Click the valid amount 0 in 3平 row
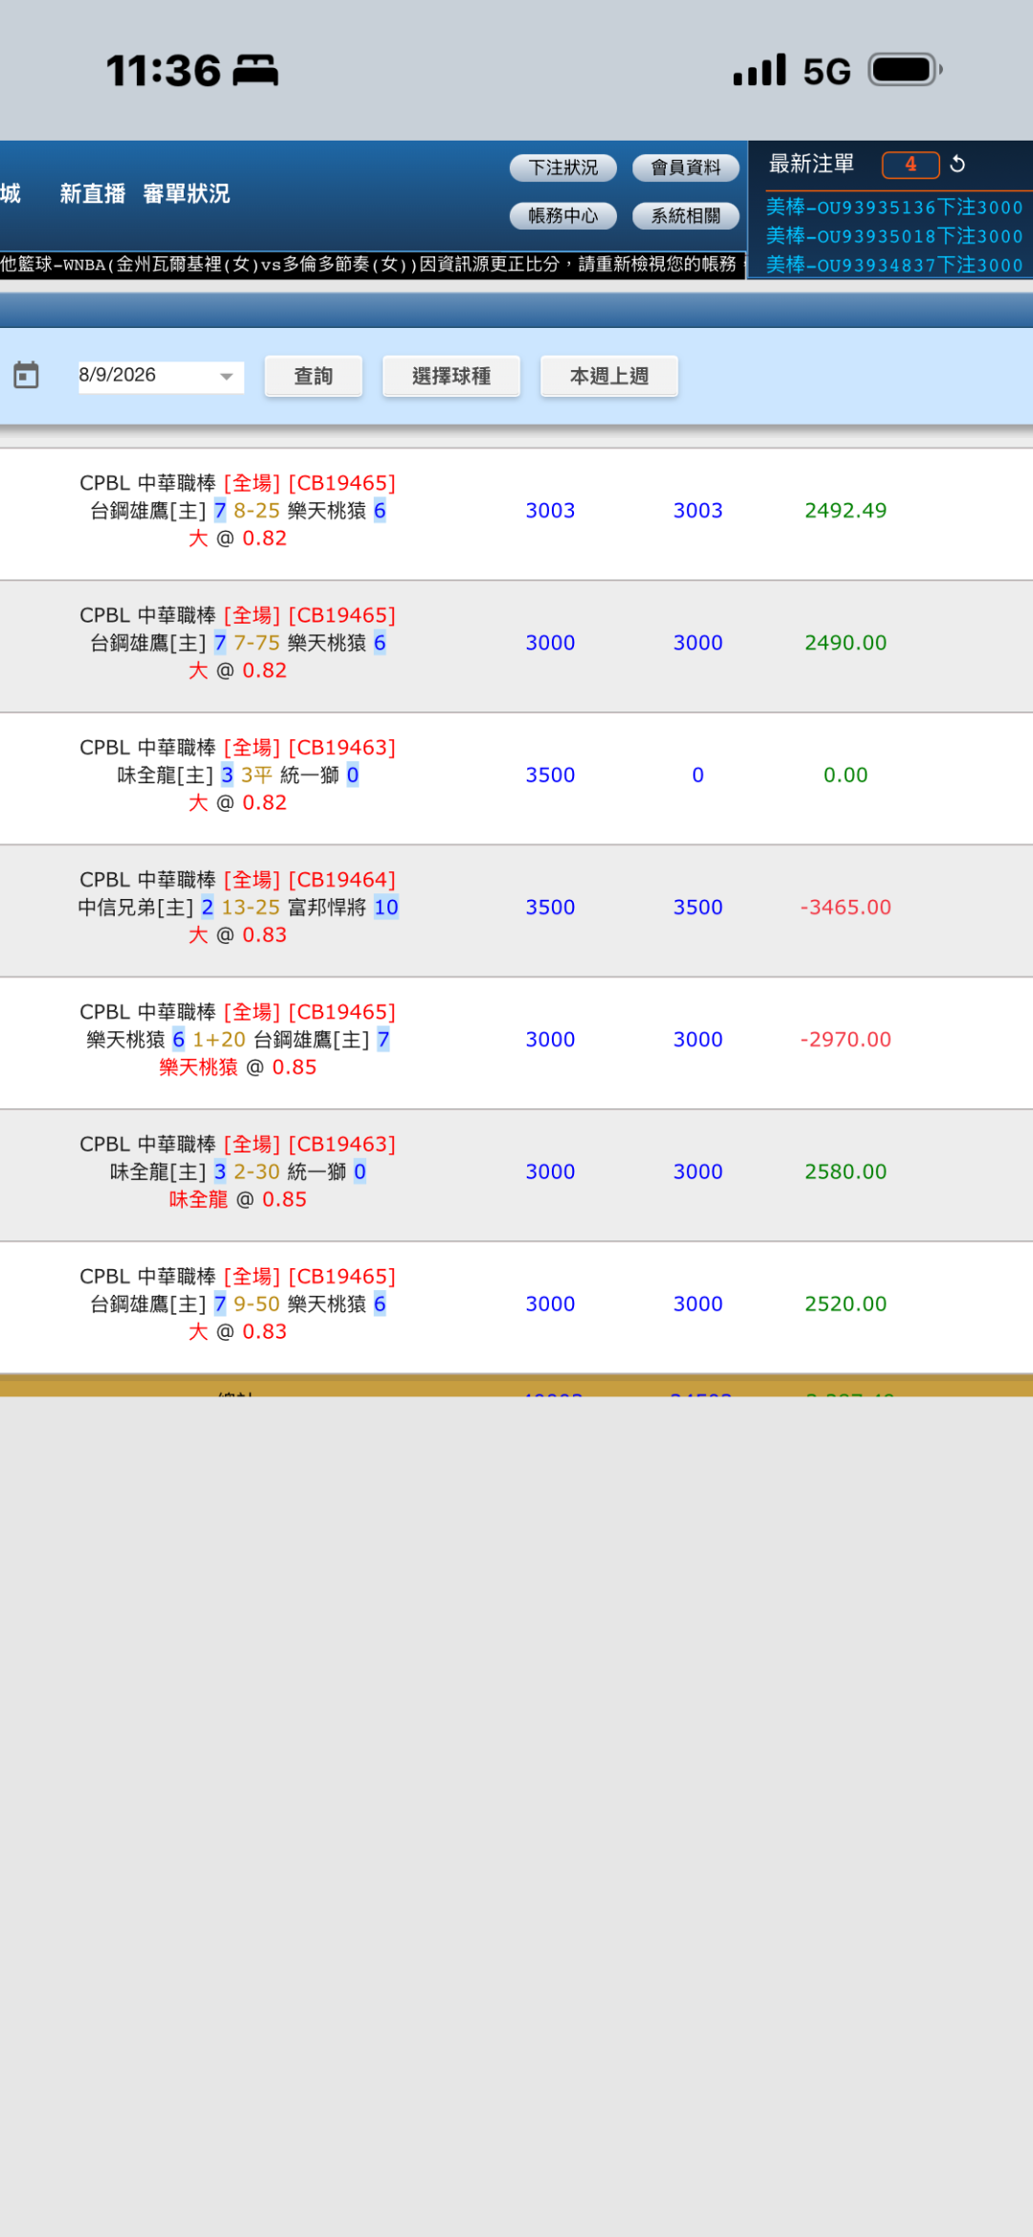1033x2237 pixels. point(698,775)
